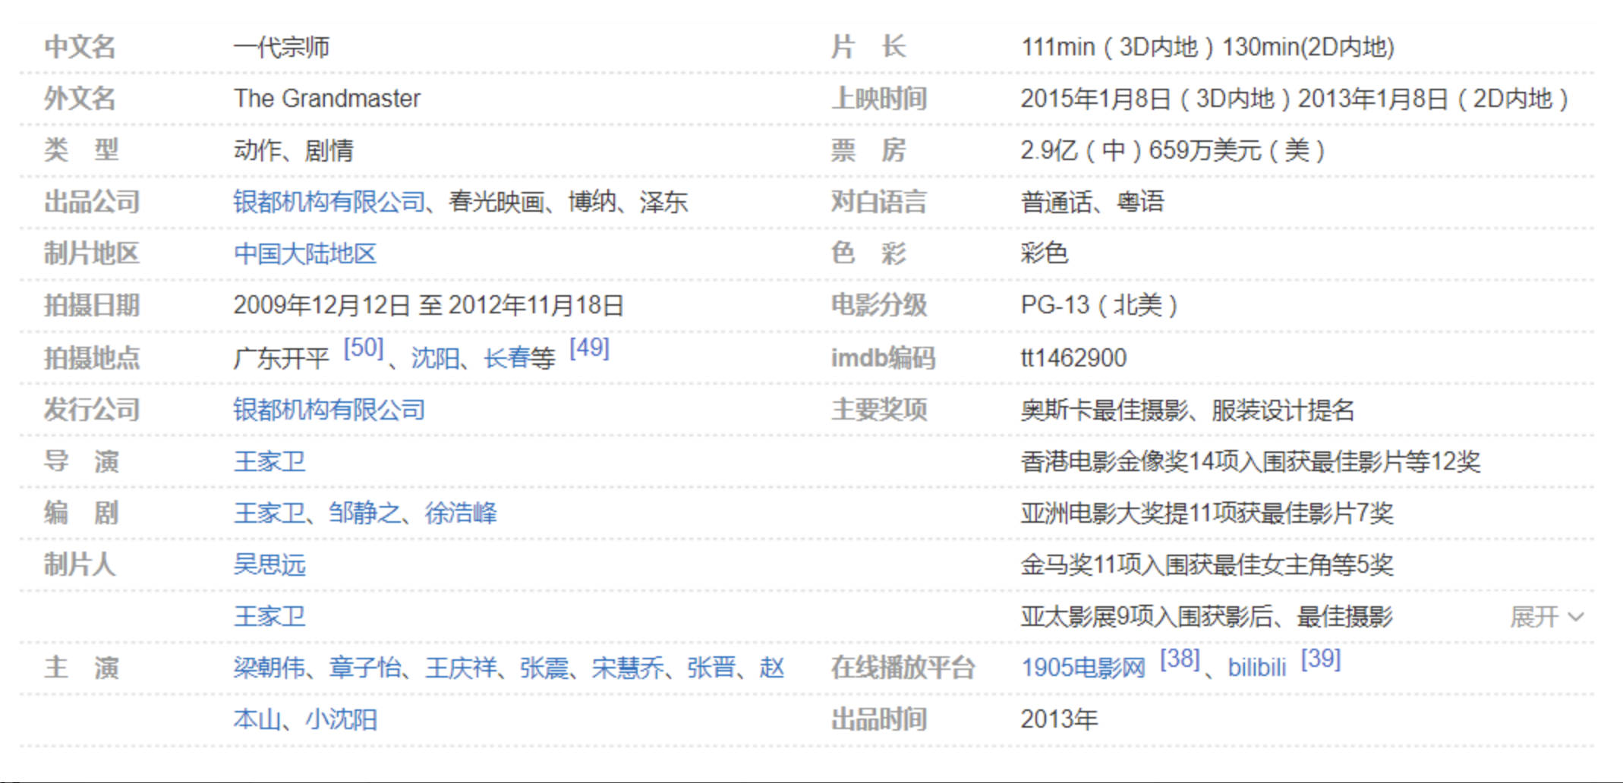1623x783 pixels.
Task: Open citation [49] after 长春等
Action: [x=589, y=348]
